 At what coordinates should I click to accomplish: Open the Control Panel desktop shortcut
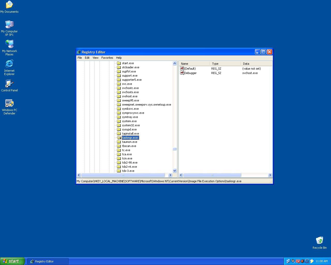(x=9, y=84)
